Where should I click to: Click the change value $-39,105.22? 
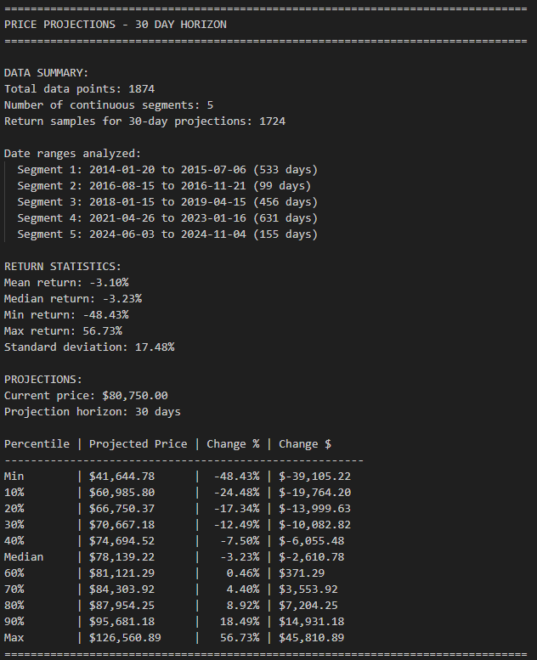314,476
